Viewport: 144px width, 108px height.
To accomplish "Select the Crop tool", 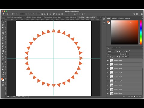I will [x=3, y=30].
